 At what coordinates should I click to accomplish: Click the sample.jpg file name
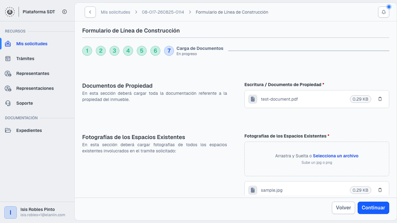[x=272, y=190]
